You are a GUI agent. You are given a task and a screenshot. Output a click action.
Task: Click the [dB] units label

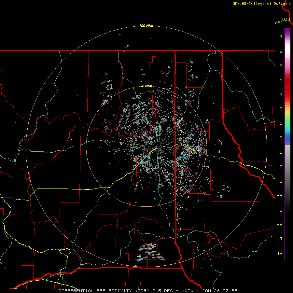click(278, 23)
